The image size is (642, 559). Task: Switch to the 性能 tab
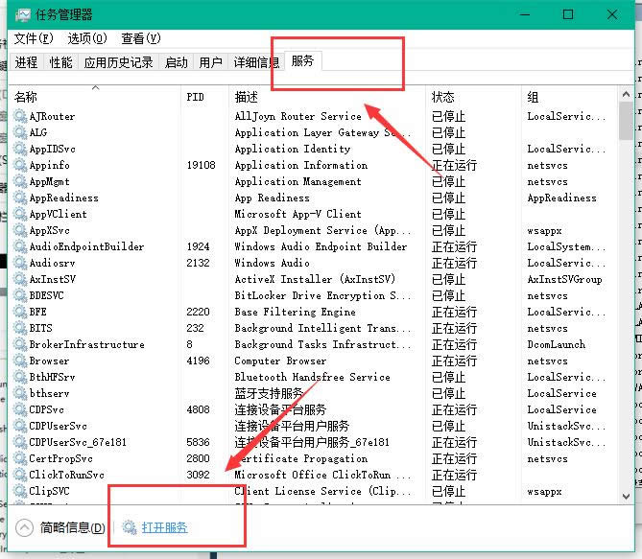pos(60,62)
